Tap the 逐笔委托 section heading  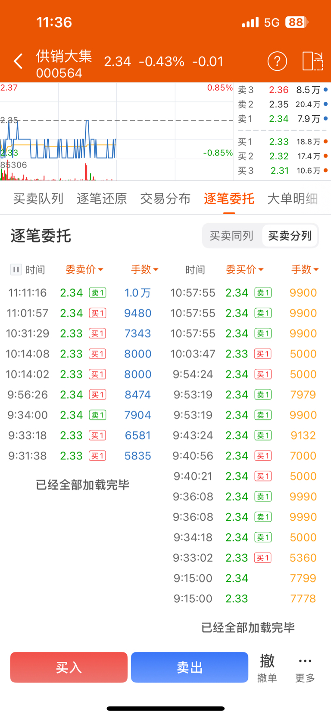click(41, 236)
